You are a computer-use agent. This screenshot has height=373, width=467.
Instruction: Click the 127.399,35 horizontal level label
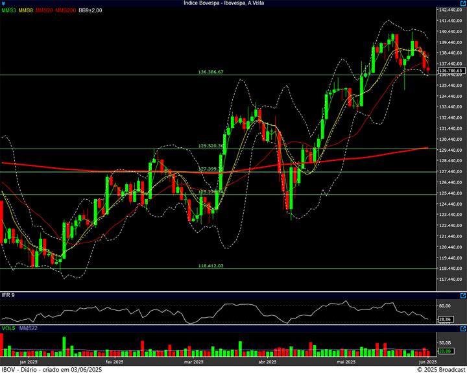click(x=211, y=169)
